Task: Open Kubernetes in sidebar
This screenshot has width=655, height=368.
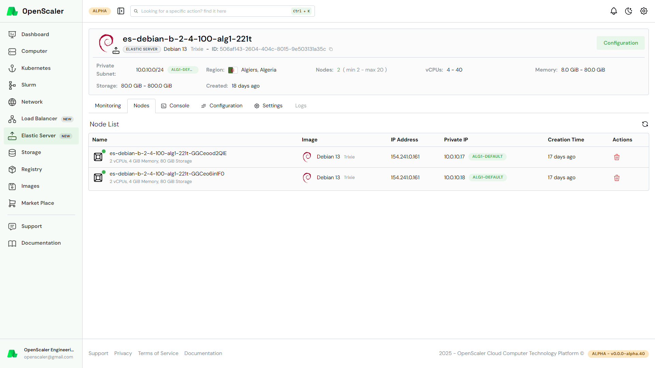Action: pyautogui.click(x=36, y=68)
